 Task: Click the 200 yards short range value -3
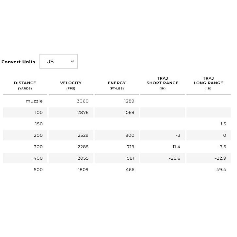(x=178, y=135)
